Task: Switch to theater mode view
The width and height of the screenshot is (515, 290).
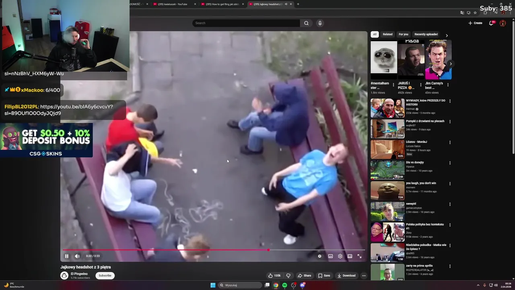Action: pos(350,256)
